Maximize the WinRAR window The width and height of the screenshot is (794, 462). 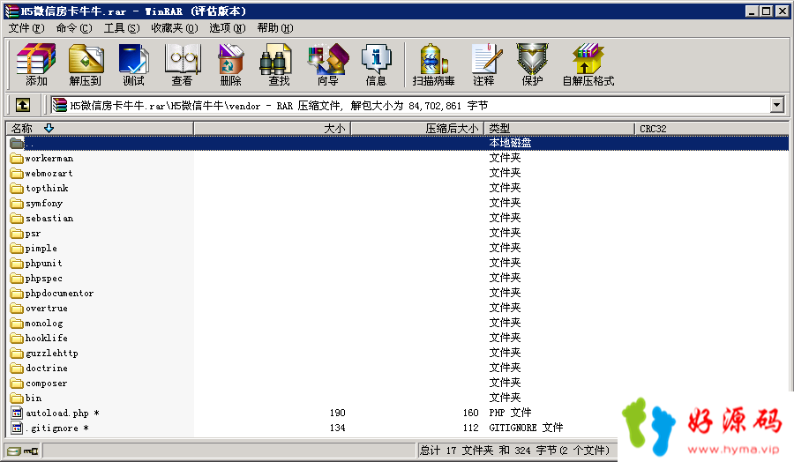coord(767,11)
